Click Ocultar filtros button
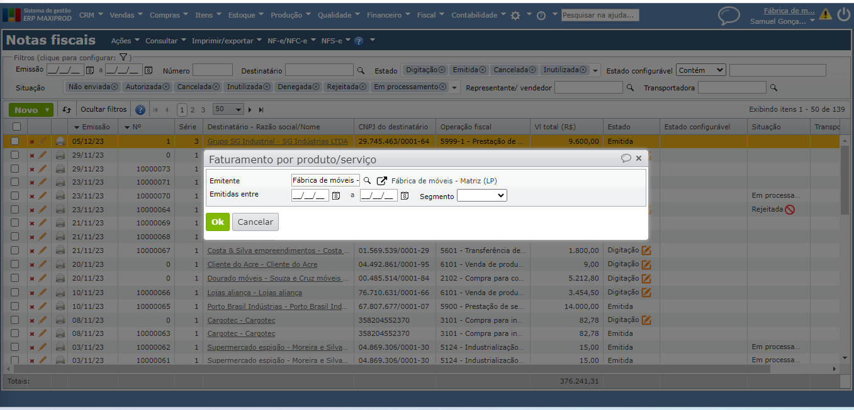Screen dimensions: 854x410 click(x=104, y=109)
